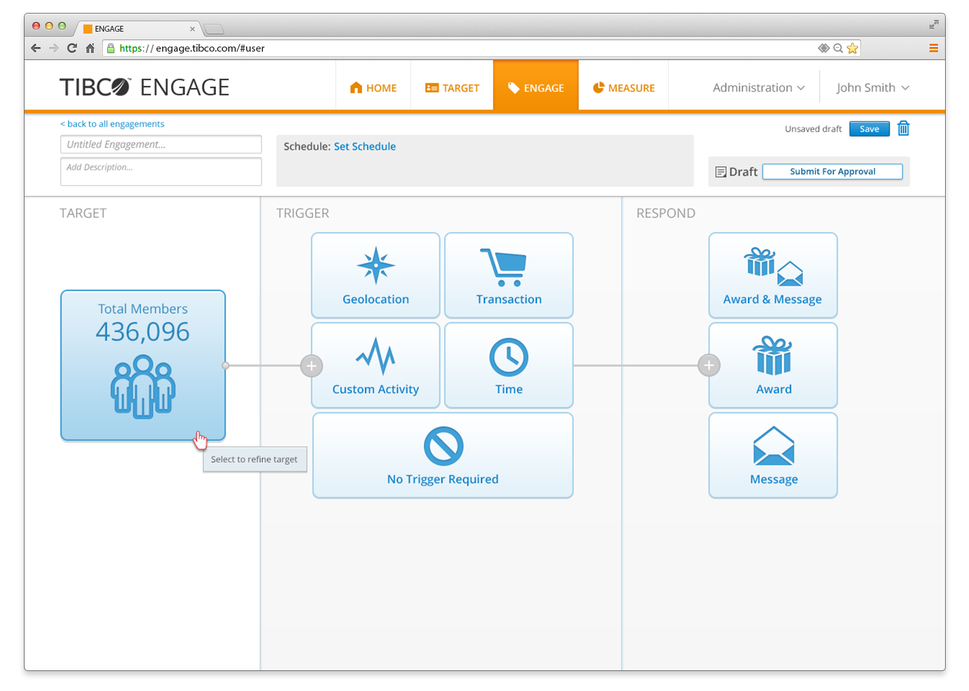Open the HOME navigation tab
This screenshot has width=969, height=691.
click(373, 88)
